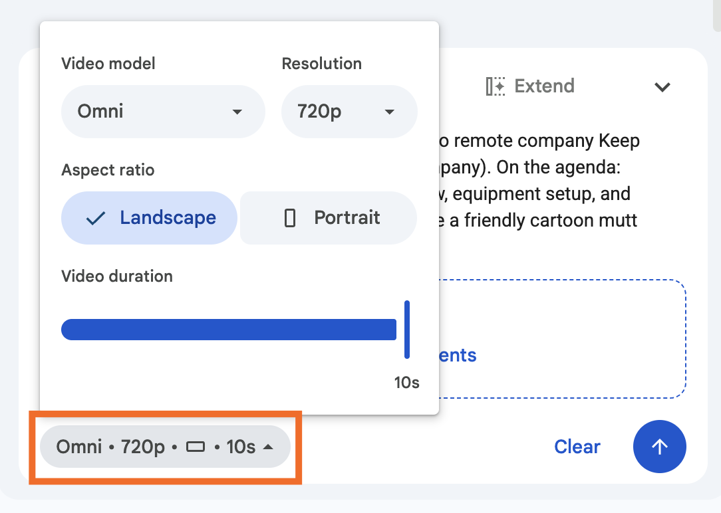The width and height of the screenshot is (721, 513).
Task: Click the video duration slider handle
Action: 407,330
